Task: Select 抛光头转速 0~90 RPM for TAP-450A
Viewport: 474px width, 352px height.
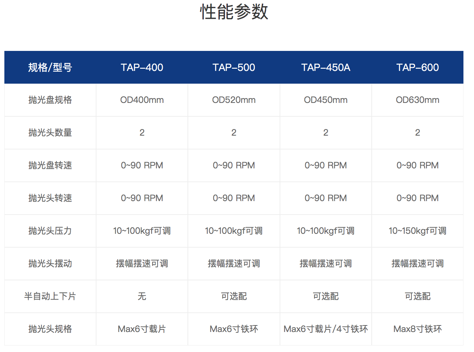Action: (326, 198)
